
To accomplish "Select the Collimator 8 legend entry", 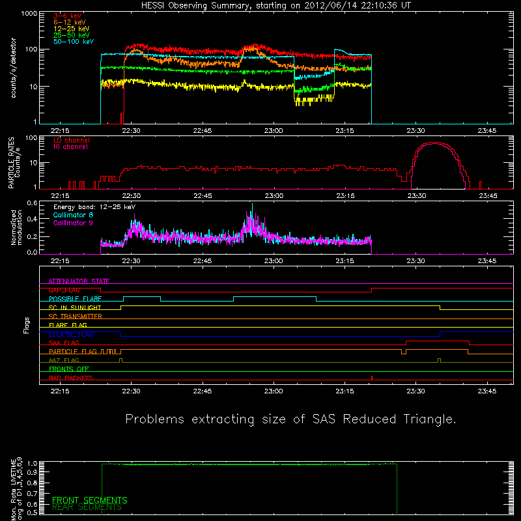I will point(73,215).
